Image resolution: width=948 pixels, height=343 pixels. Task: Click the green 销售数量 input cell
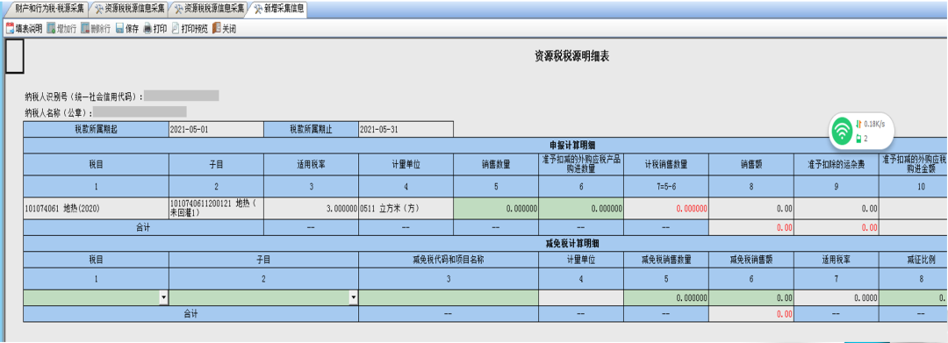(496, 209)
